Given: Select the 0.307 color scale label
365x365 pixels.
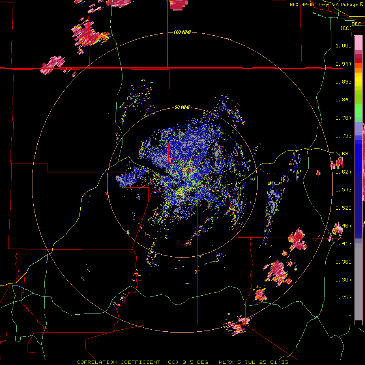Looking at the screenshot, I should tap(344, 280).
